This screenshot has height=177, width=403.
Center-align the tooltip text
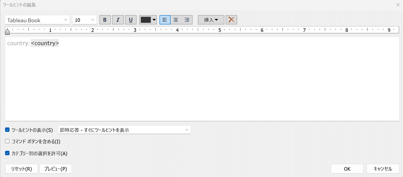(x=176, y=20)
